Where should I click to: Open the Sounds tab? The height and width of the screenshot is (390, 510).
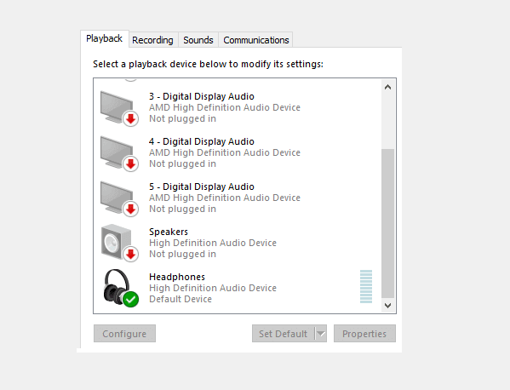tap(198, 40)
